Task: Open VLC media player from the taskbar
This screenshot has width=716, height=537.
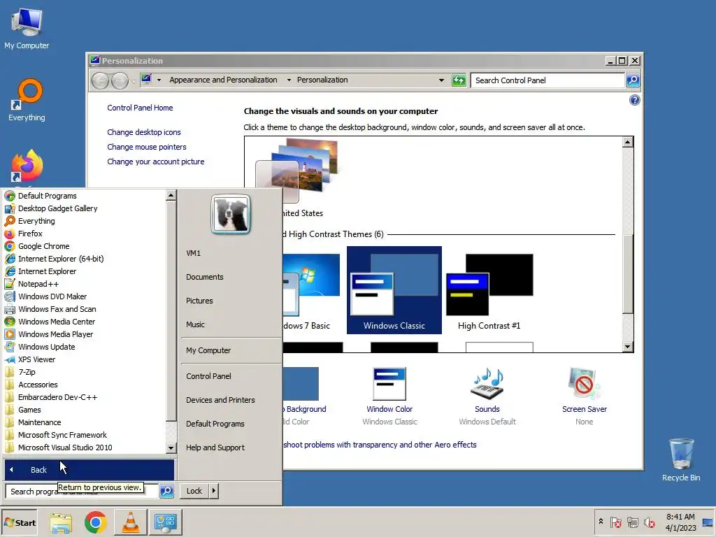Action: point(131,522)
